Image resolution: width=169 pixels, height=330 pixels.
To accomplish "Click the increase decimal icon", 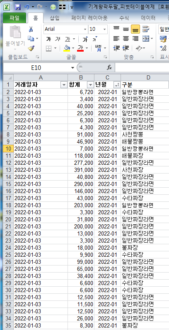I will (x=163, y=48).
